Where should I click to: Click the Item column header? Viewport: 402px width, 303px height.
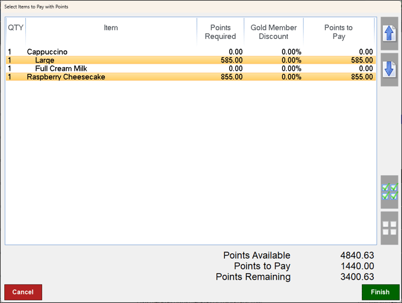(111, 28)
